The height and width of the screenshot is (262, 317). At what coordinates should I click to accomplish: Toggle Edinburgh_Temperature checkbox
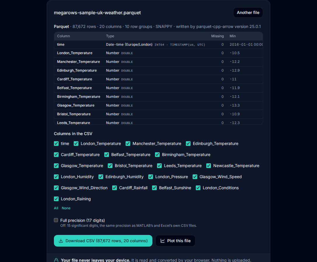188,144
